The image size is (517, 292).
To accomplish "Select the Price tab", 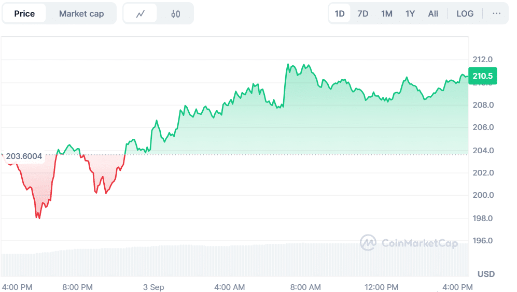I will [x=24, y=13].
